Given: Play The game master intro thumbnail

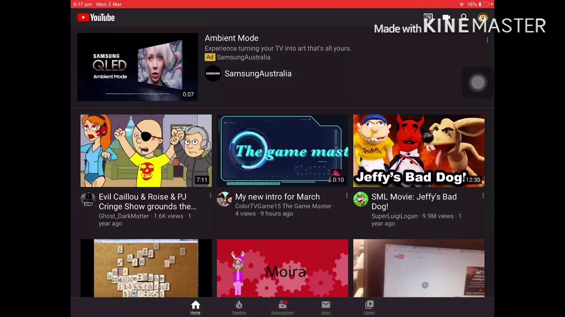Looking at the screenshot, I should click(x=282, y=151).
